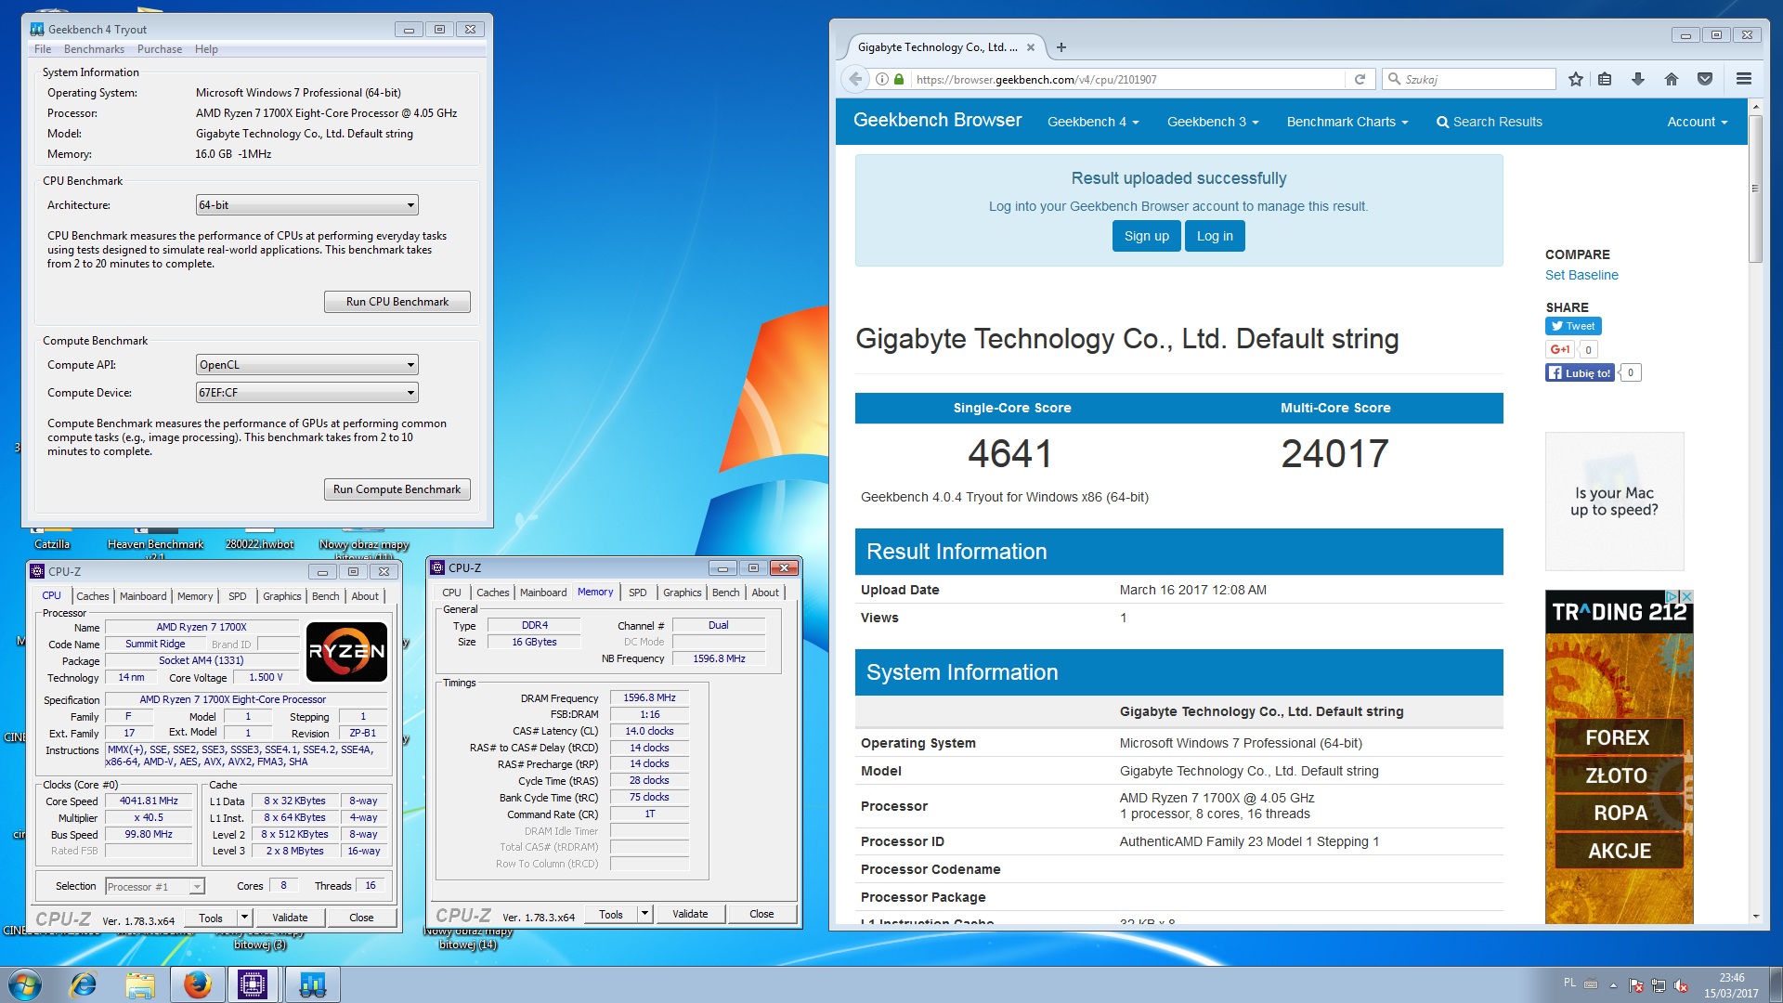Open Help menu in Geekbench 4
This screenshot has width=1783, height=1003.
tap(206, 49)
